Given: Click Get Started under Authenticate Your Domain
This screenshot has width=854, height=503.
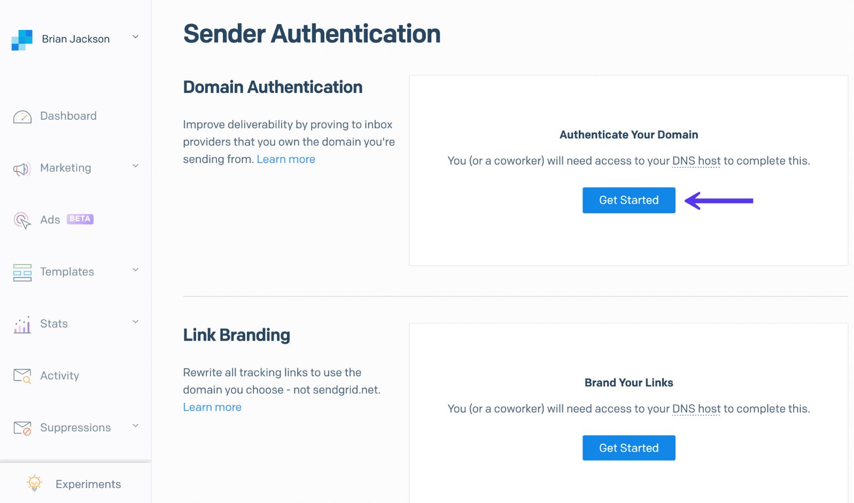Looking at the screenshot, I should [628, 200].
